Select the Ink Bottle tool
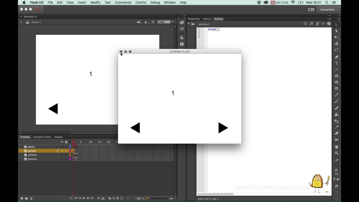The image size is (359, 202). (x=337, y=121)
